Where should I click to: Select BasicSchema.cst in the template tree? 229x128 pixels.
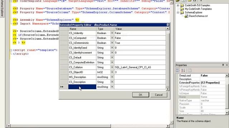click(x=198, y=16)
